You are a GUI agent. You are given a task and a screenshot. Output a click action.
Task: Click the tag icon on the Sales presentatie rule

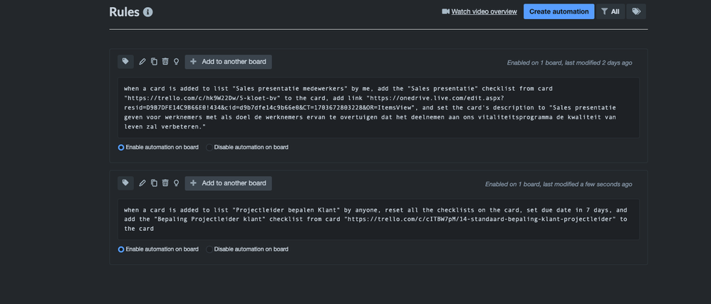click(x=125, y=62)
